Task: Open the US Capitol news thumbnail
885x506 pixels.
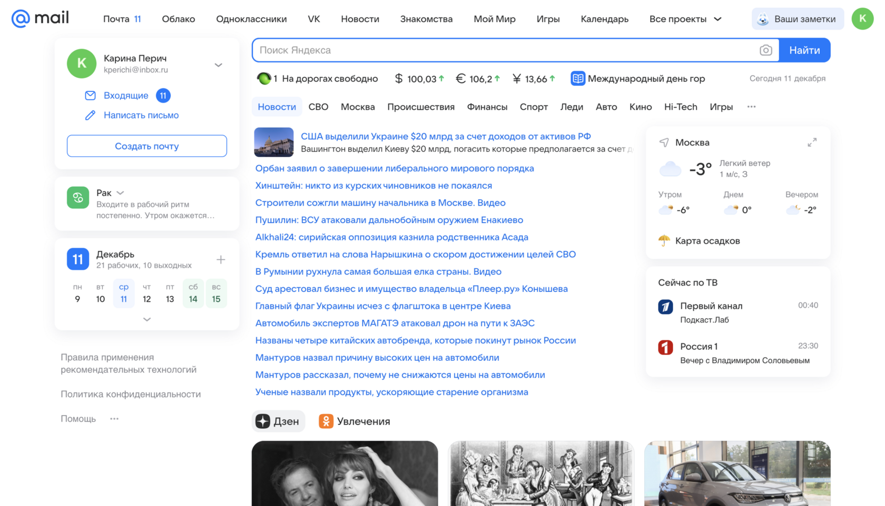Action: pyautogui.click(x=273, y=142)
